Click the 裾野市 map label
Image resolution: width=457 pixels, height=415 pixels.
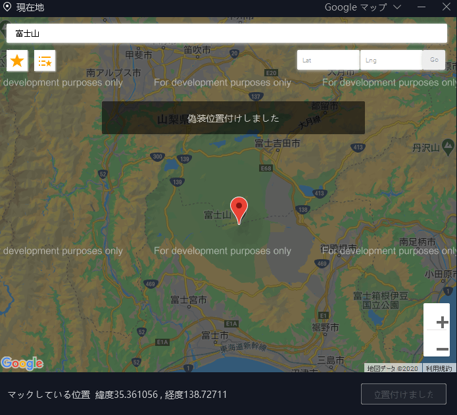point(325,328)
